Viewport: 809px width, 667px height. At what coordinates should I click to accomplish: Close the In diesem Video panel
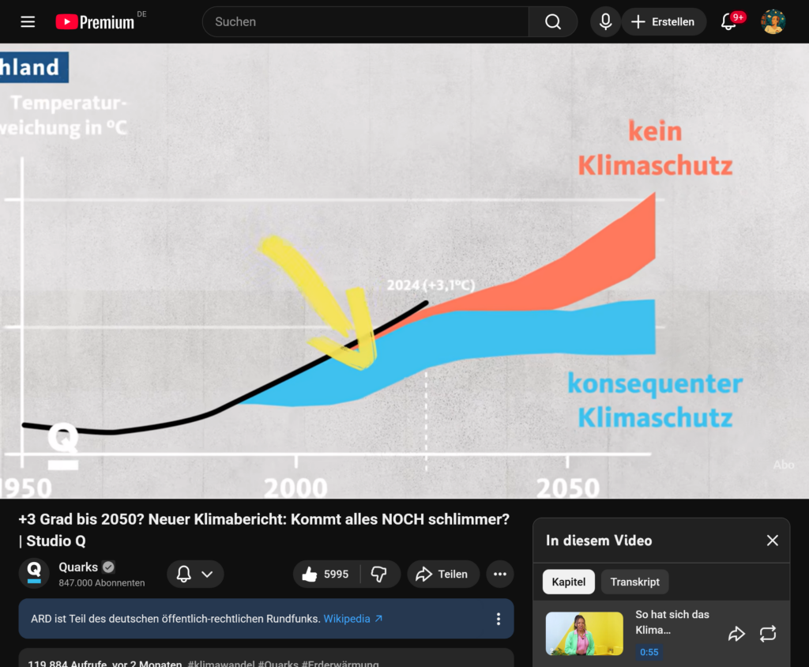tap(772, 541)
